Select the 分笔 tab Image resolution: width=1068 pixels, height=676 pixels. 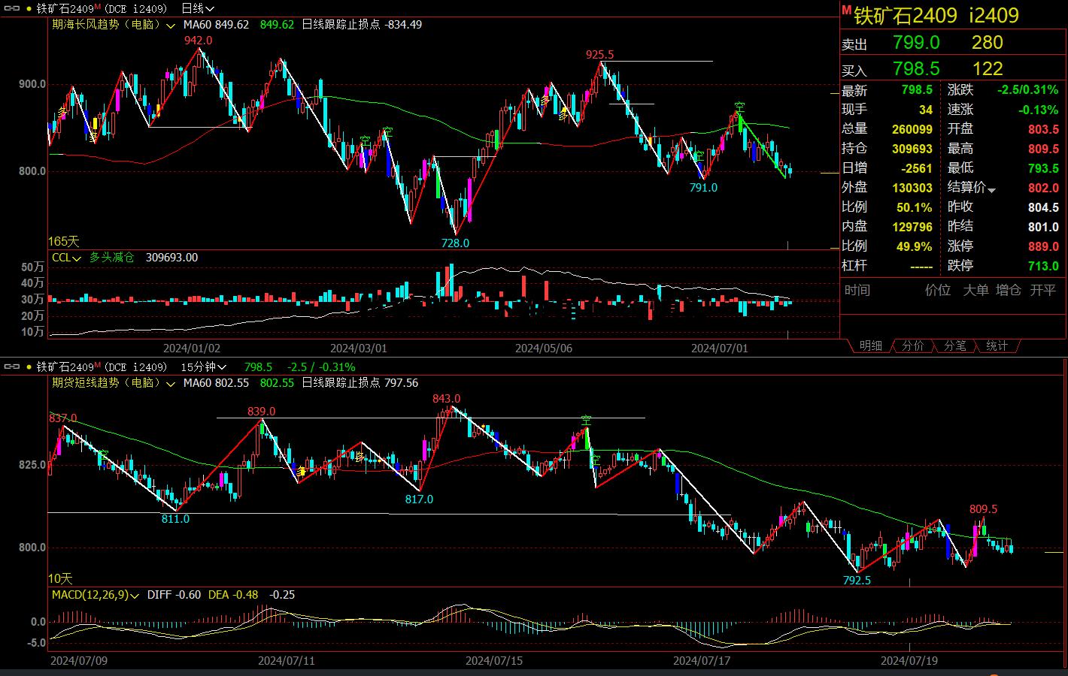click(x=954, y=346)
